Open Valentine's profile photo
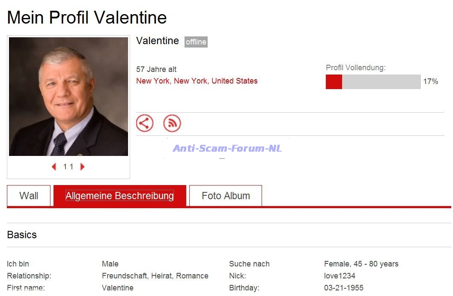 point(69,96)
